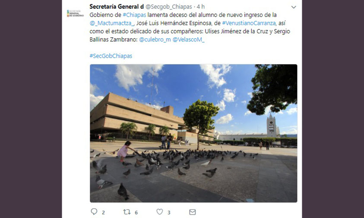Open the #VenustianoCarranza hashtag link

tap(249, 23)
